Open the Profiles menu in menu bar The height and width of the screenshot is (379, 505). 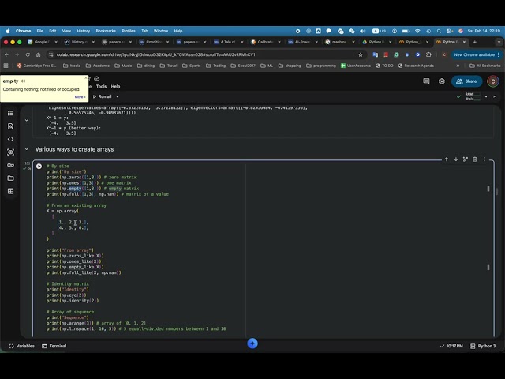(x=129, y=31)
